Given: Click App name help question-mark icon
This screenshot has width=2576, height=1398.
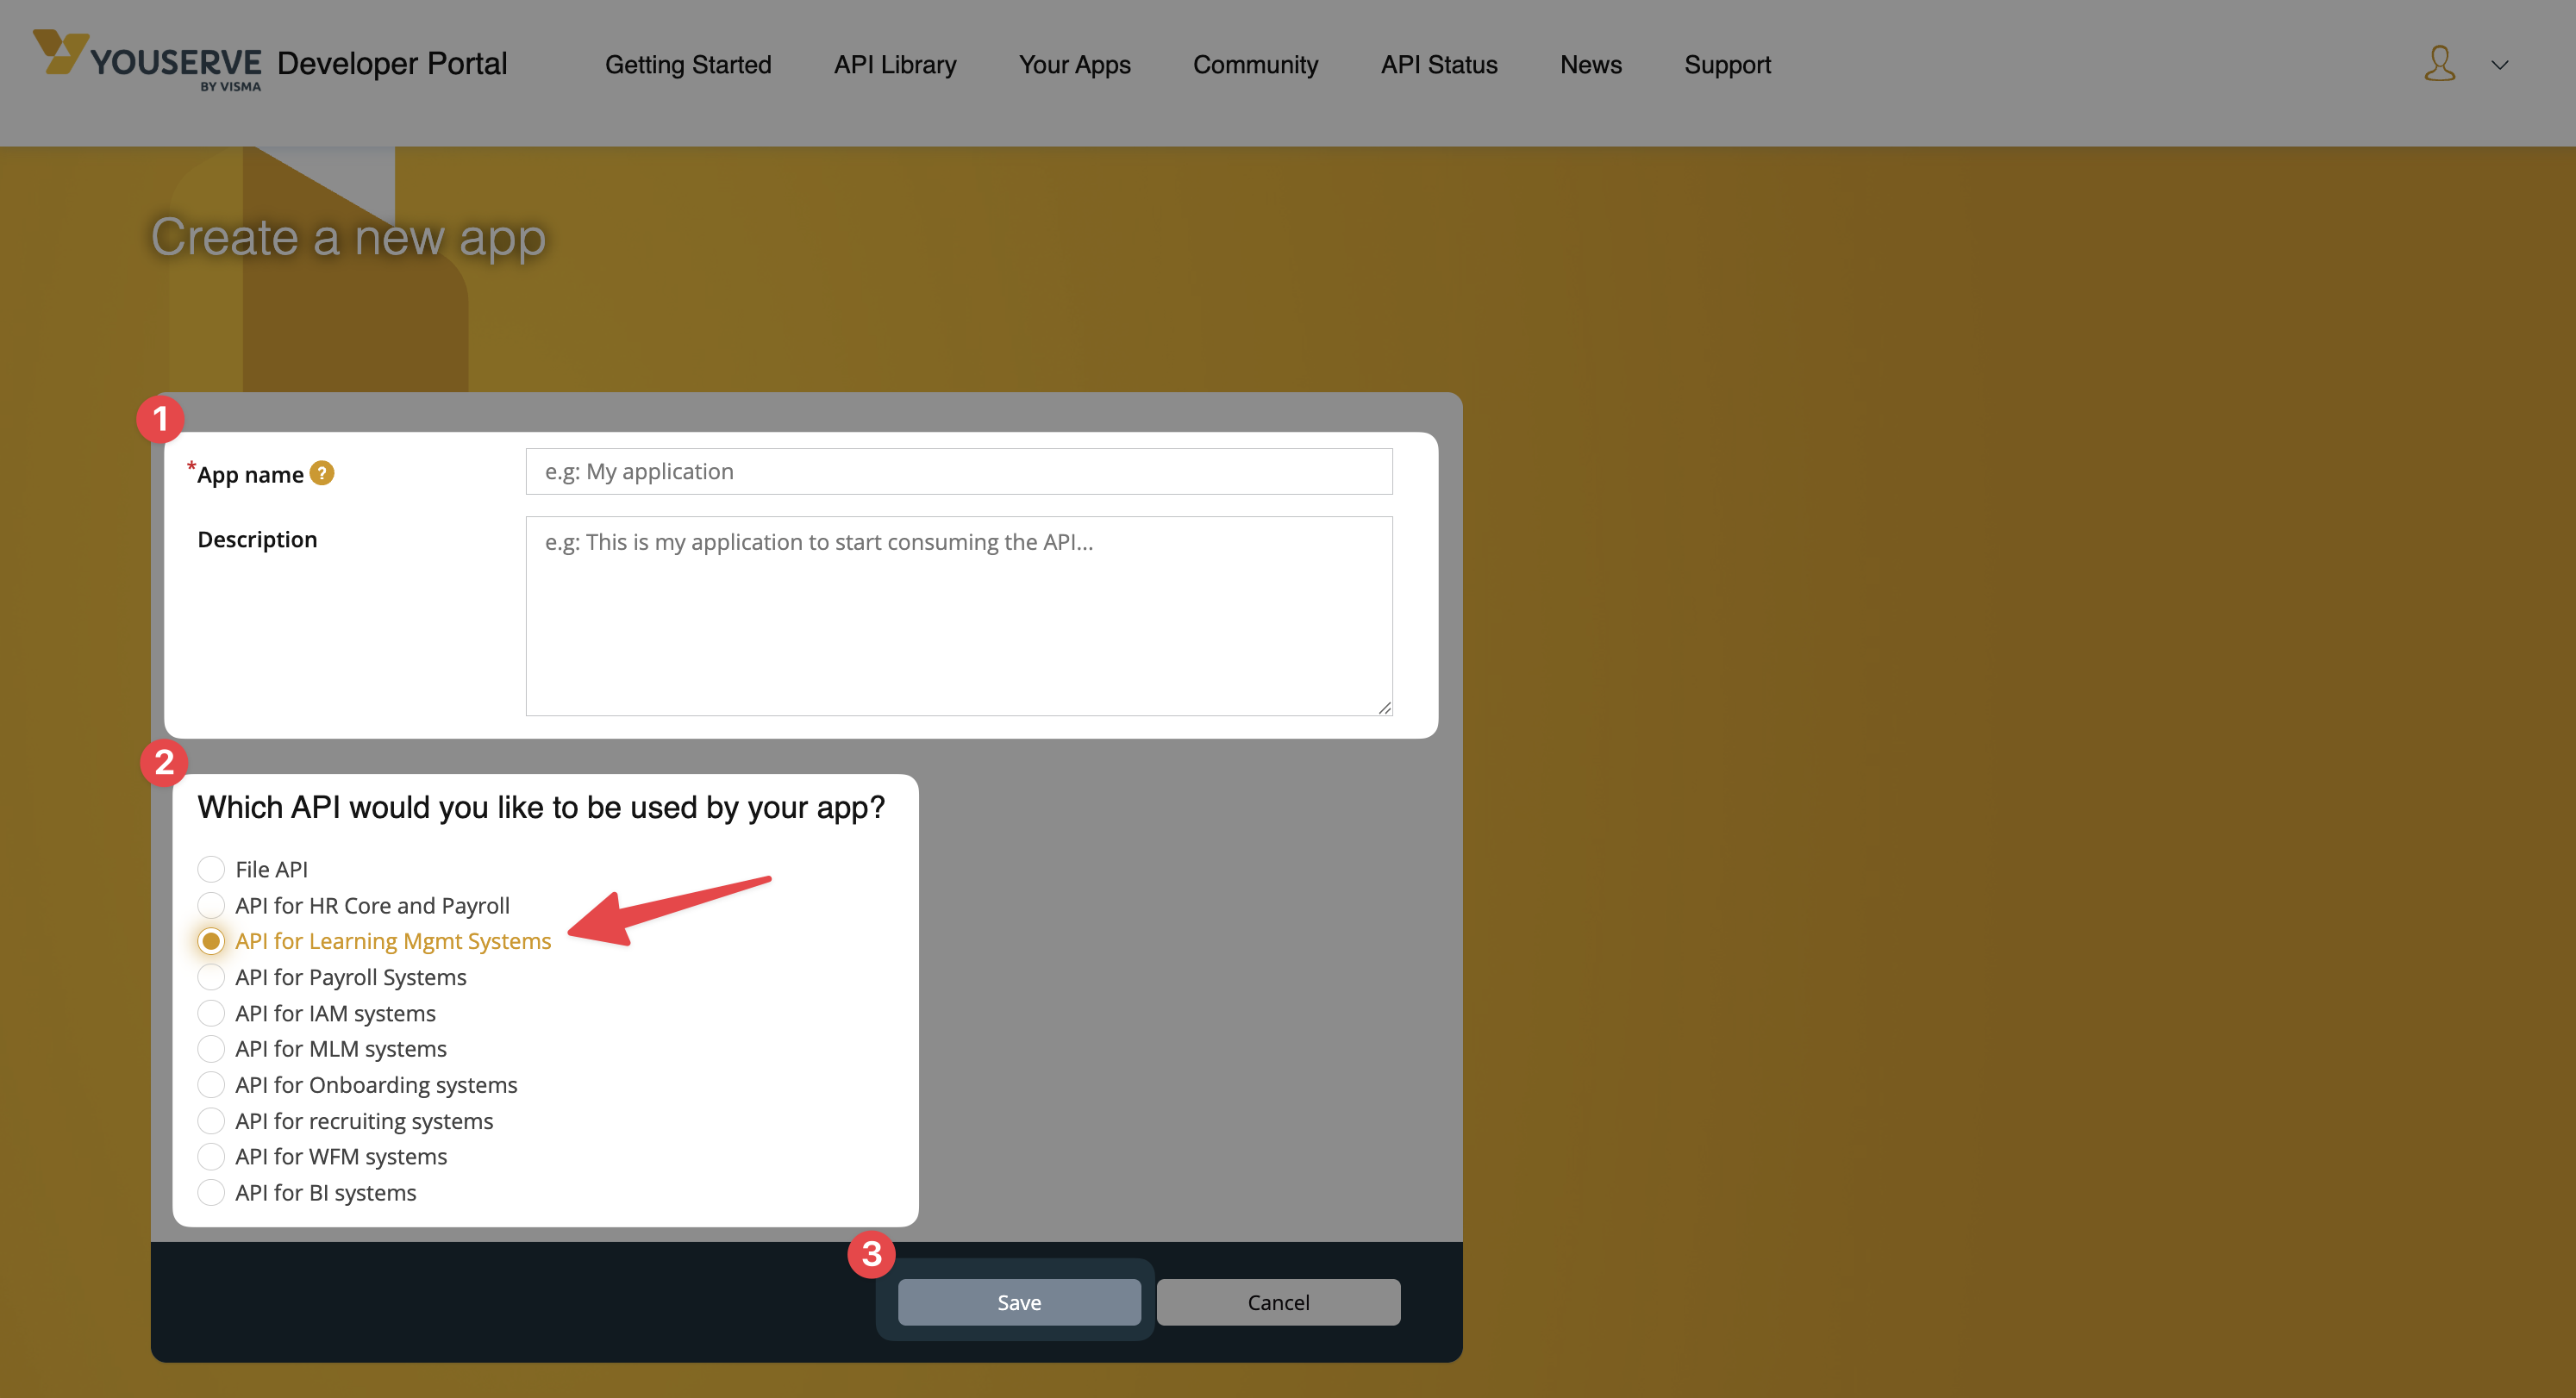Looking at the screenshot, I should point(322,473).
